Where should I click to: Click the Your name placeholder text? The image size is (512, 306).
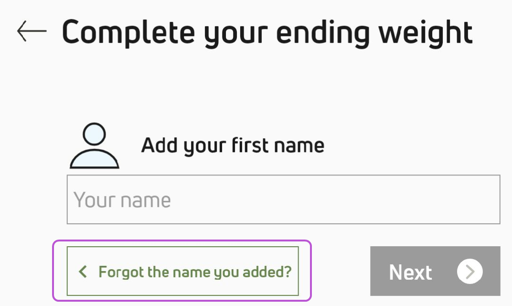[122, 200]
